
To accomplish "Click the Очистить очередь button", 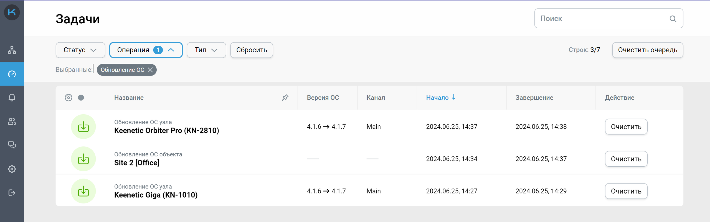I will click(x=647, y=50).
